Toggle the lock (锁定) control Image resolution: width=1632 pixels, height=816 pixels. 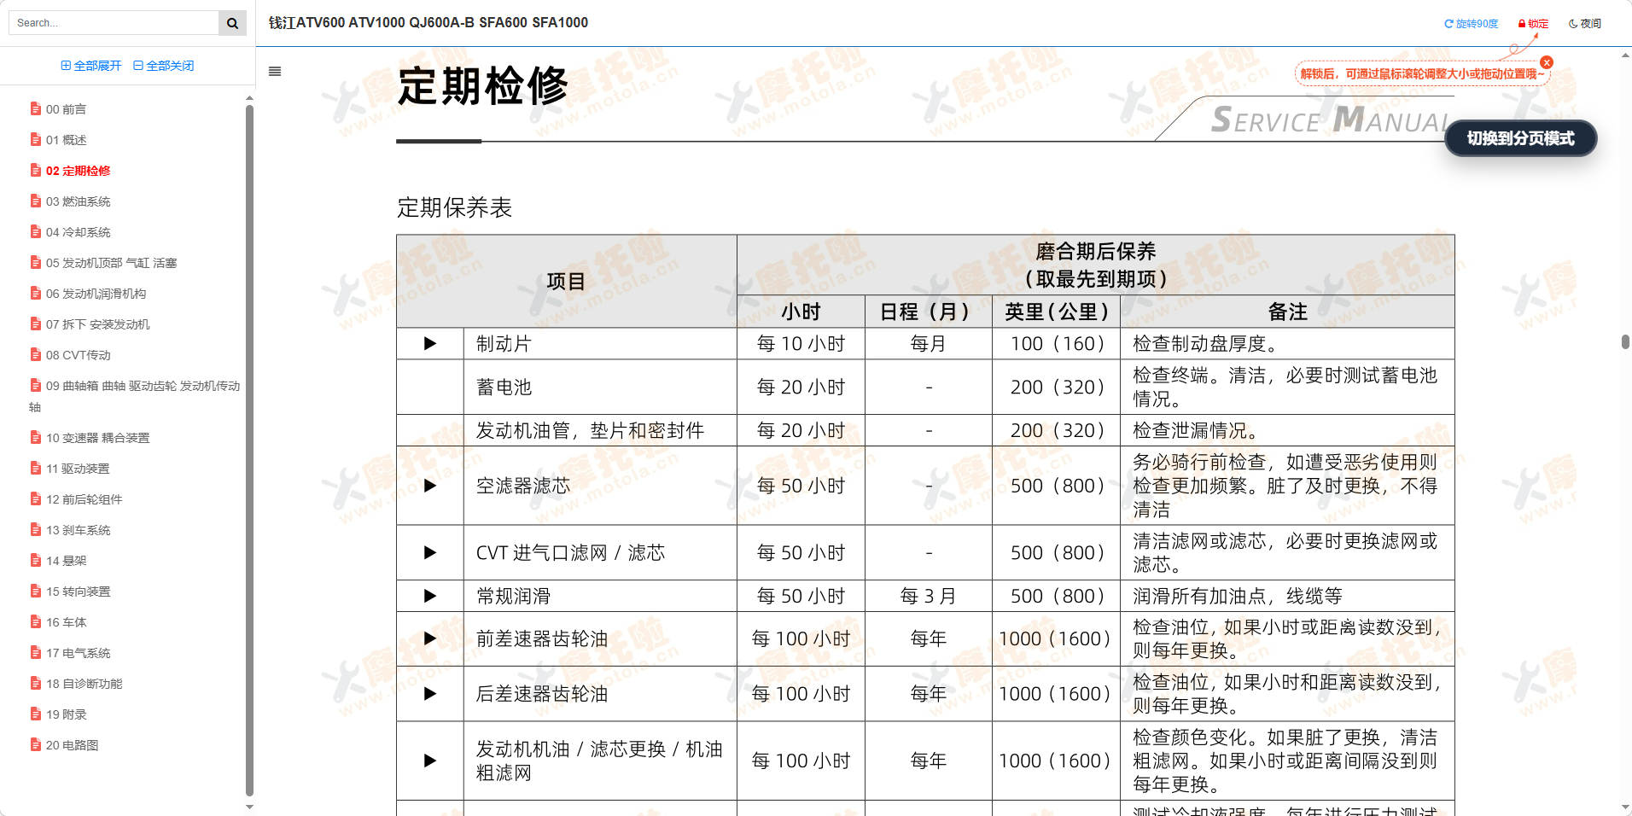click(x=1533, y=24)
